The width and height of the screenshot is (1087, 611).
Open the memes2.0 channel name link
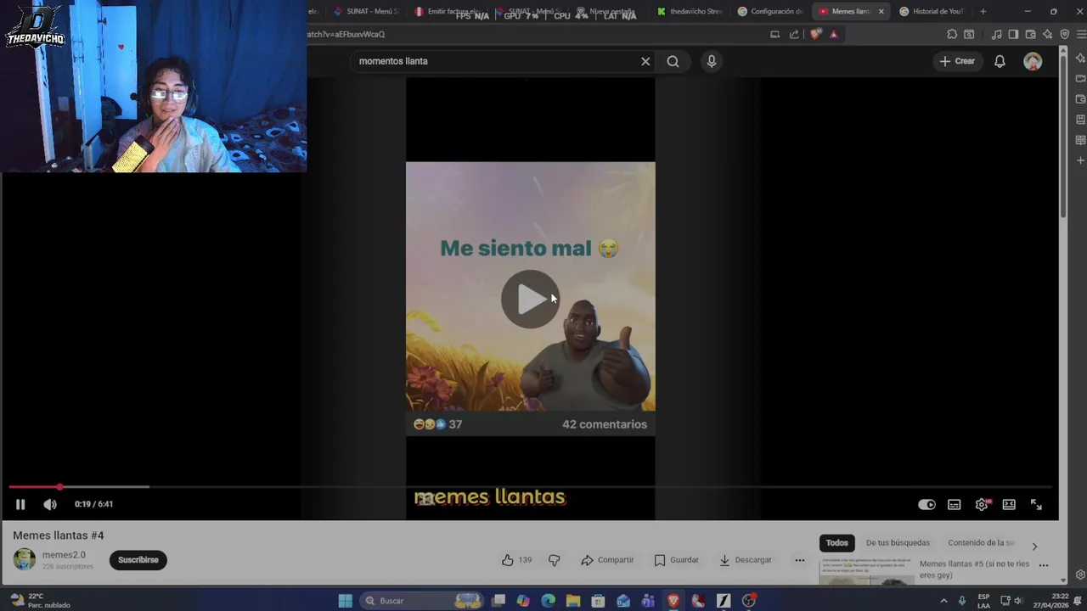pos(64,555)
